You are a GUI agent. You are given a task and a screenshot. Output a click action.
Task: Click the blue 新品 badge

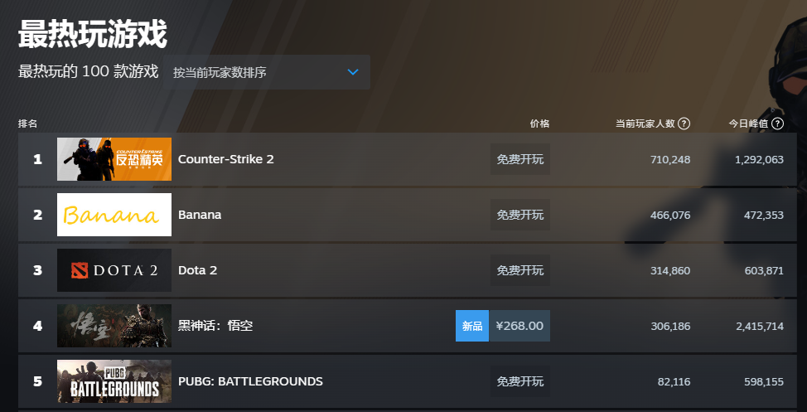(472, 326)
